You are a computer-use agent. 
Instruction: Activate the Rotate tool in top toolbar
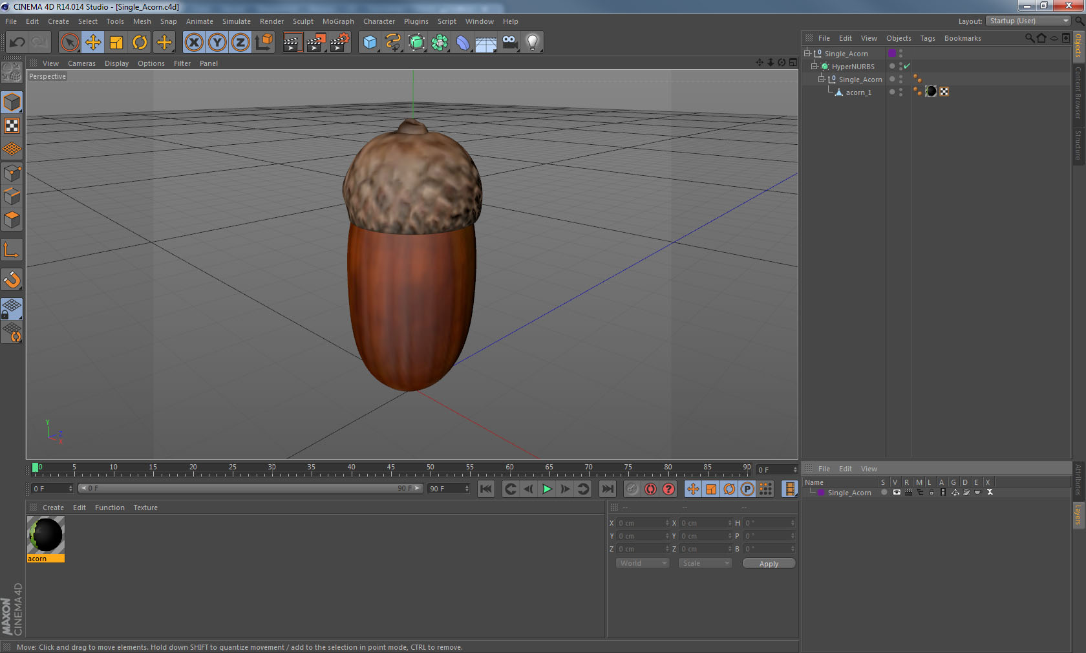click(140, 43)
